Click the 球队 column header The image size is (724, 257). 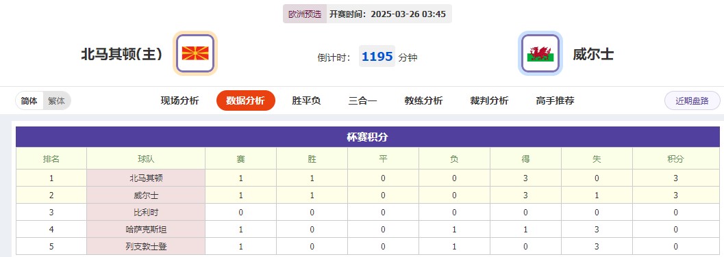coord(146,159)
